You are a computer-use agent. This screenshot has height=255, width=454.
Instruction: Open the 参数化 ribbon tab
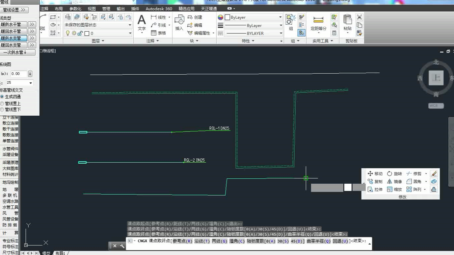tap(75, 9)
